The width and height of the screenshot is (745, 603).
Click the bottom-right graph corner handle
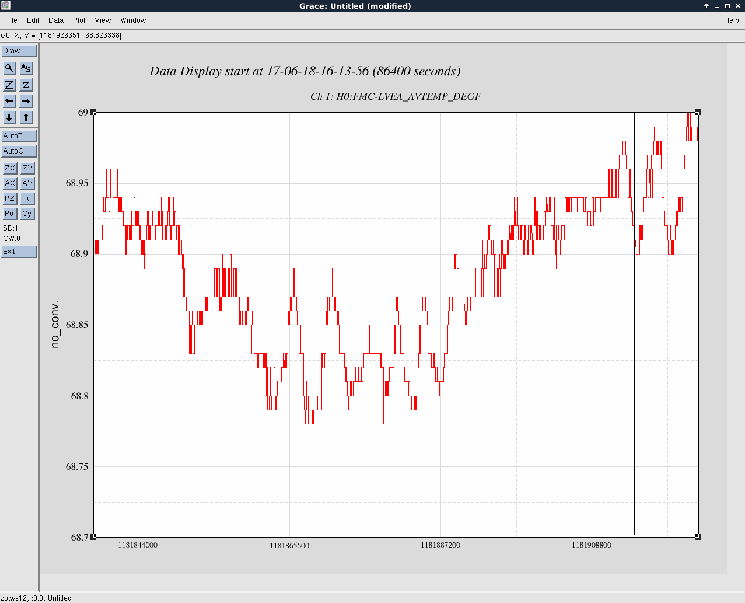click(x=698, y=537)
